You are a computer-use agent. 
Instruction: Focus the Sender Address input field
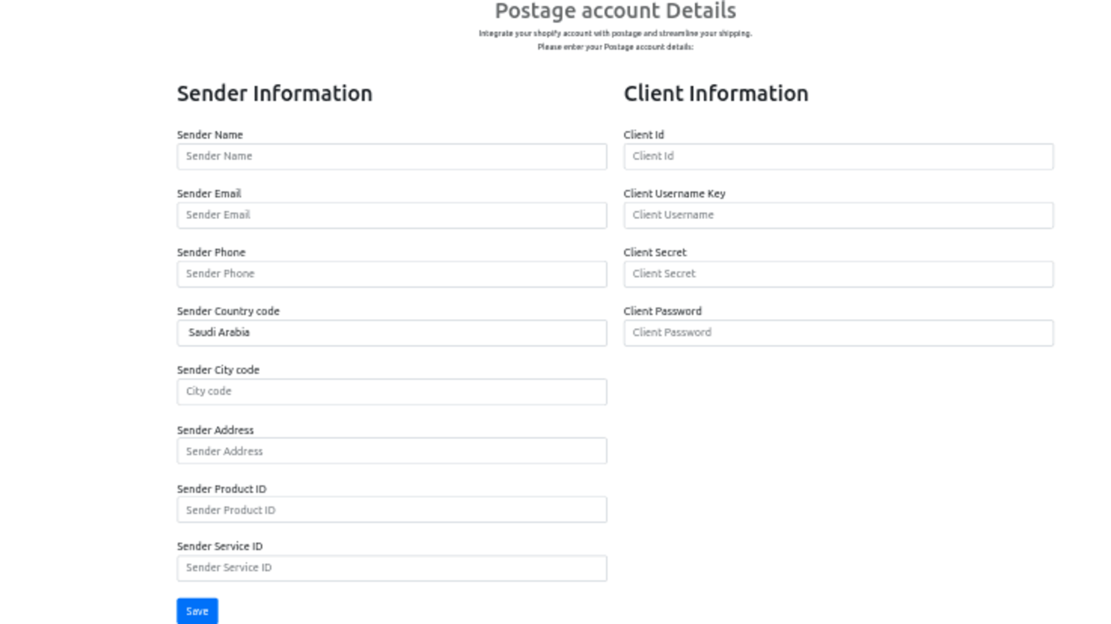click(x=392, y=451)
